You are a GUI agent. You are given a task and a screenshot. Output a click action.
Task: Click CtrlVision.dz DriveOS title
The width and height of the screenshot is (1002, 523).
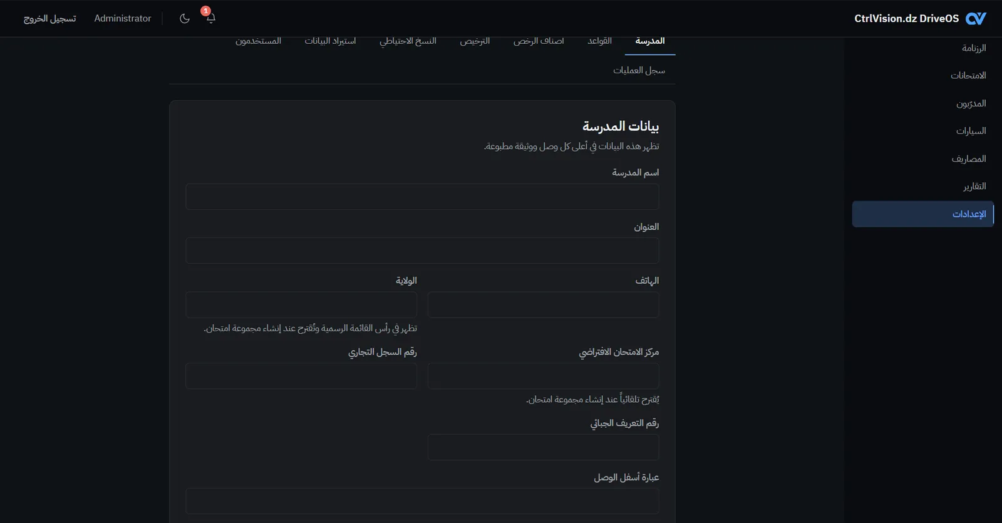906,18
